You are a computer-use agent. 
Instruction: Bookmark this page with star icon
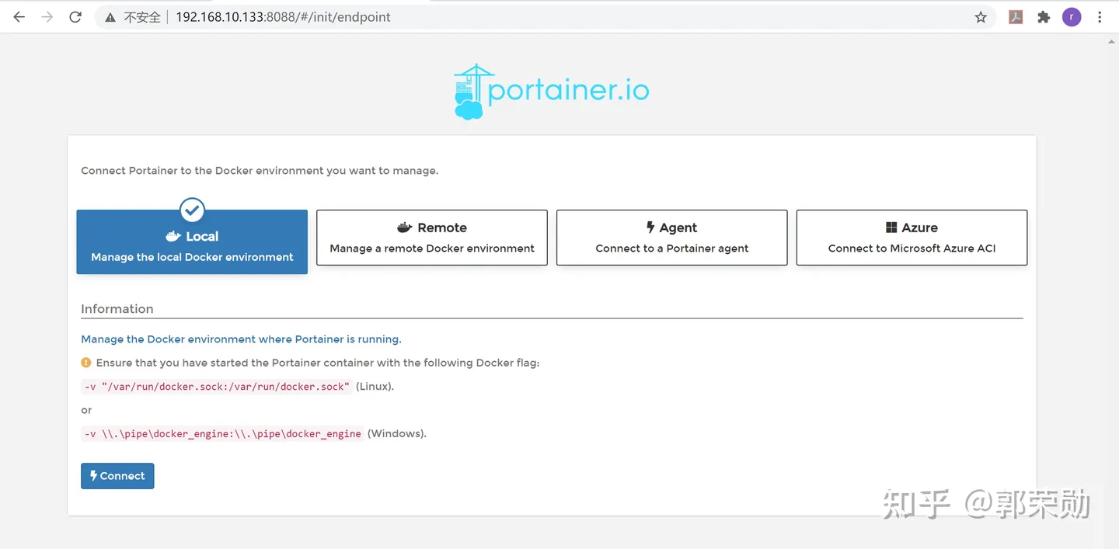[x=981, y=17]
